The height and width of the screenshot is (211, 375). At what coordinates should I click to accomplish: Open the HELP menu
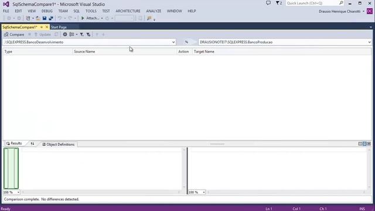point(192,11)
